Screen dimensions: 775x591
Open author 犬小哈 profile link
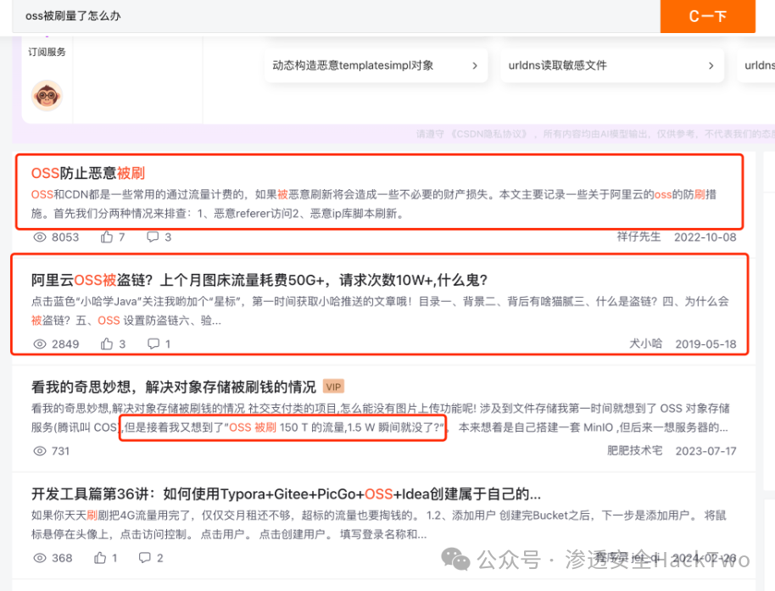click(x=645, y=343)
